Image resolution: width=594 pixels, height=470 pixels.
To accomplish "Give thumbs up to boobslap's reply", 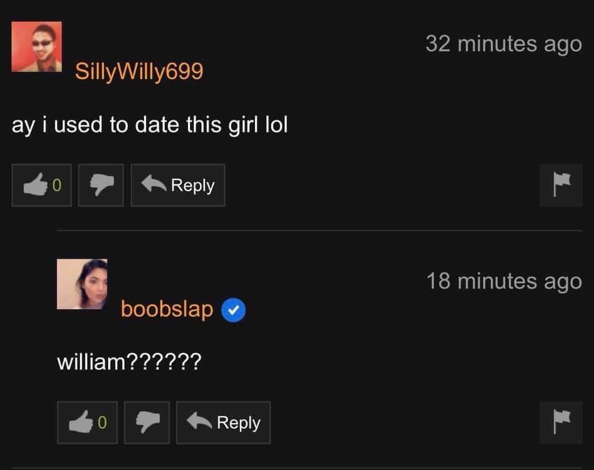I will pyautogui.click(x=87, y=422).
